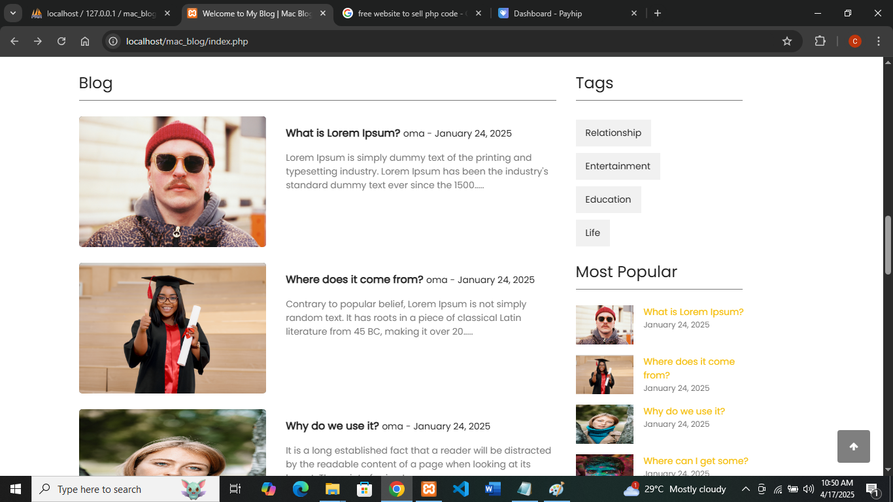Open the Windows Start menu
The image size is (893, 502).
(16, 489)
